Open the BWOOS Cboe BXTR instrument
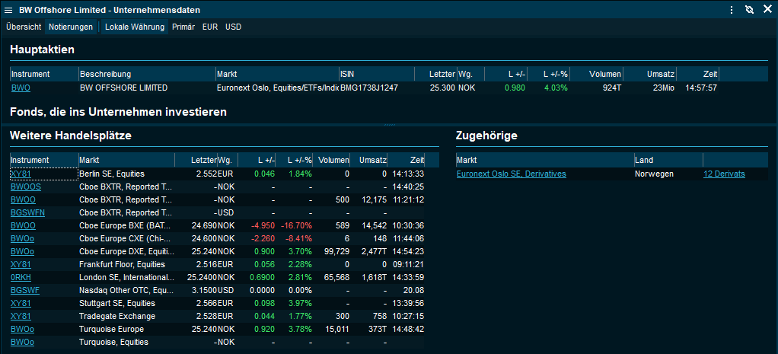This screenshot has height=354, width=778. pos(26,187)
